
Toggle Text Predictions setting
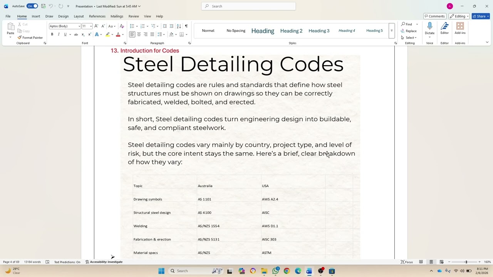tap(67, 262)
